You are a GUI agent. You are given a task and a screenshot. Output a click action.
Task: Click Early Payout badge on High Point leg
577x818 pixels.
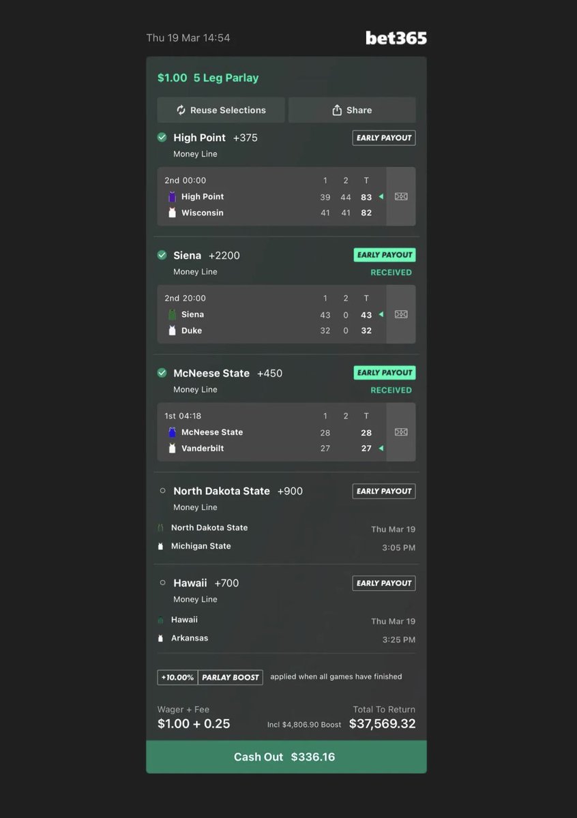[384, 138]
